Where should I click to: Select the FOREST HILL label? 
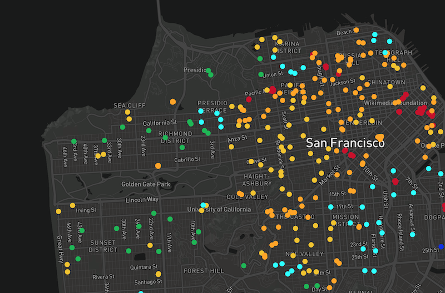[x=204, y=271]
